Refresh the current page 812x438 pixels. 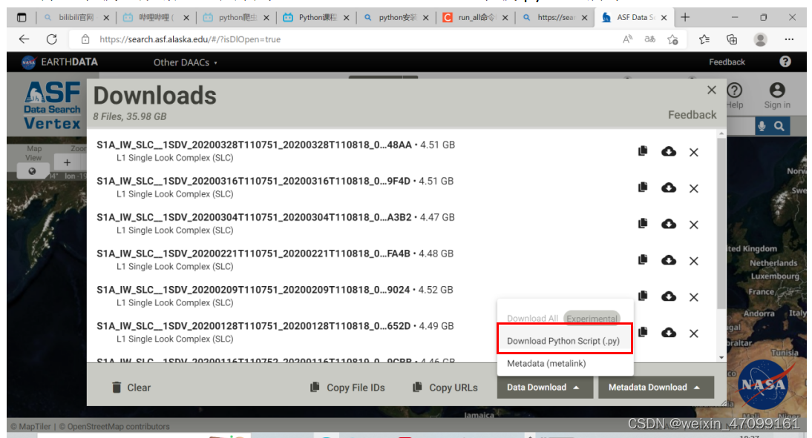coord(52,39)
